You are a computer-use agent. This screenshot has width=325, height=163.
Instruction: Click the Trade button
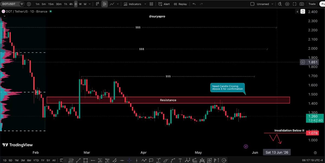(312, 4)
